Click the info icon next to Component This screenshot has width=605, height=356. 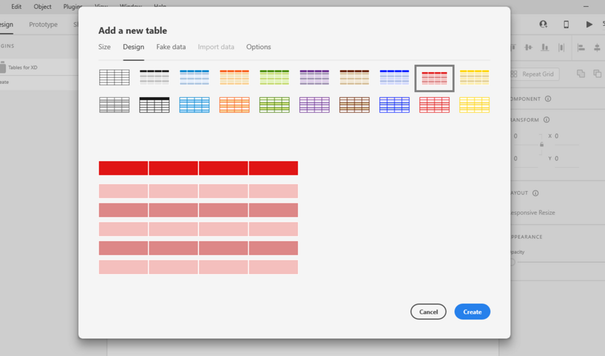[x=548, y=99]
